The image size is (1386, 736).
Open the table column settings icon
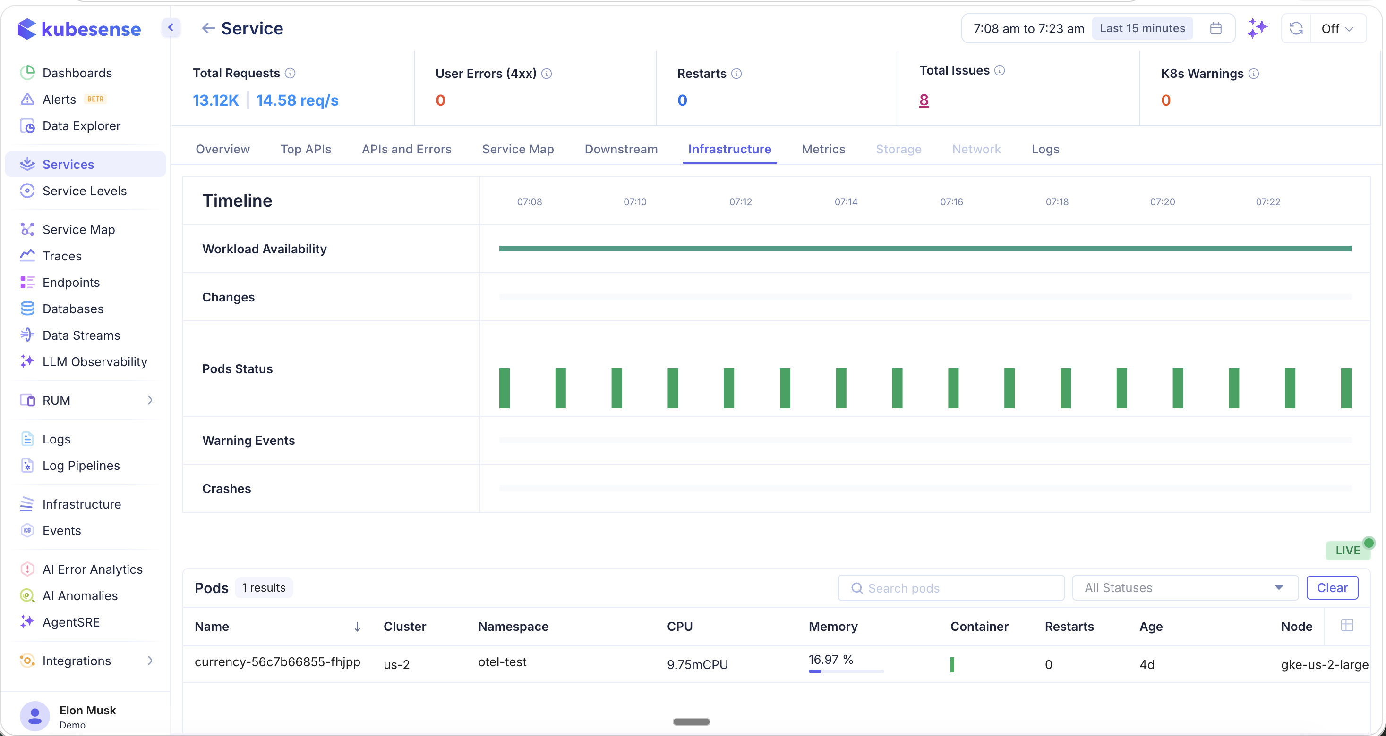click(x=1347, y=625)
